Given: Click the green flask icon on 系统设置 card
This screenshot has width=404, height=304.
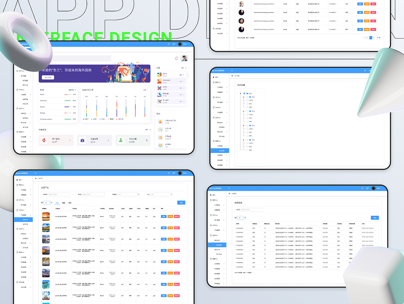Looking at the screenshot, I should [x=121, y=140].
